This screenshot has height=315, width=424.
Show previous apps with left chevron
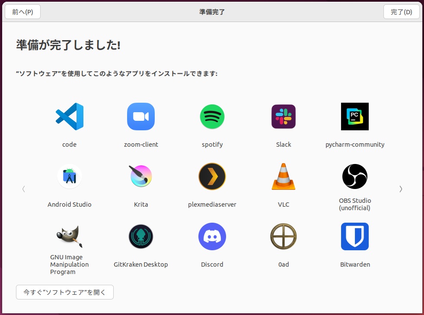23,189
